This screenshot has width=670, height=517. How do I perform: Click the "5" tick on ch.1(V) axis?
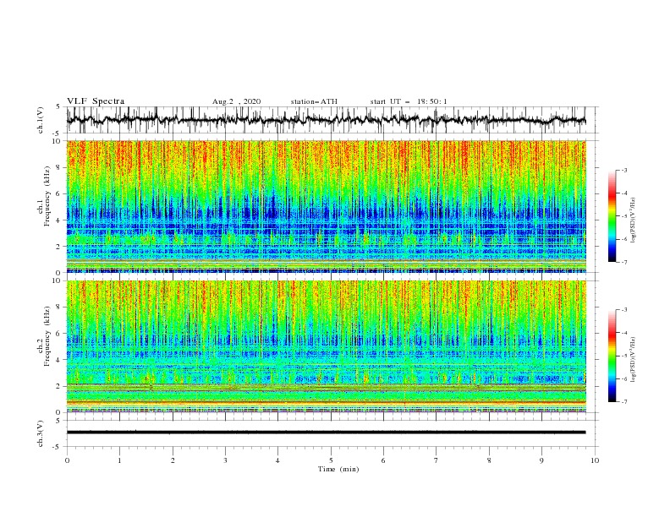click(x=59, y=106)
